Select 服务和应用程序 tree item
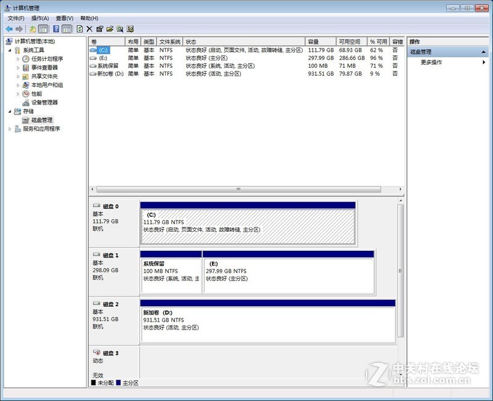Viewport: 493px width, 401px height. click(41, 129)
